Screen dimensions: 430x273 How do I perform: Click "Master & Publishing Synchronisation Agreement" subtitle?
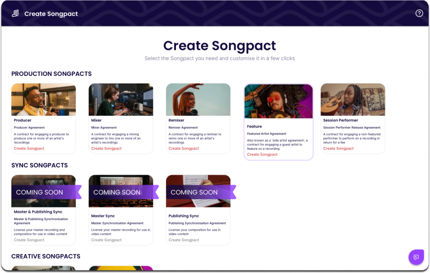click(x=41, y=221)
